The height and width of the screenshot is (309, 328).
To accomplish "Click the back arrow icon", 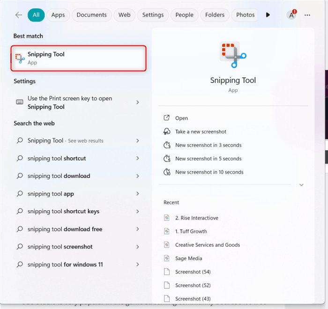I will tap(19, 15).
